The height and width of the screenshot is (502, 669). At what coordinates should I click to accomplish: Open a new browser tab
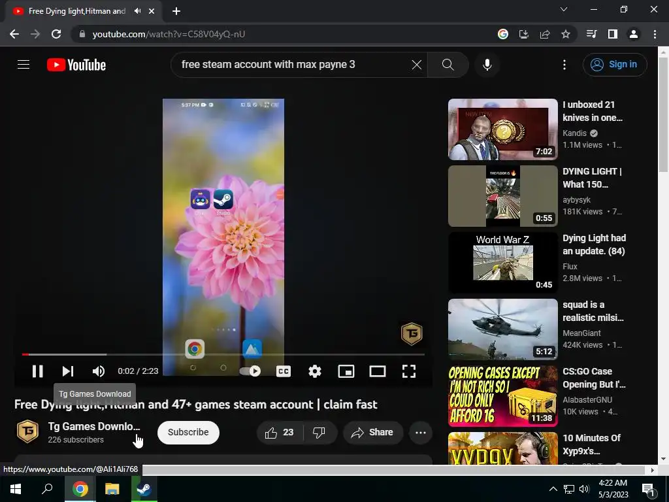pos(176,11)
